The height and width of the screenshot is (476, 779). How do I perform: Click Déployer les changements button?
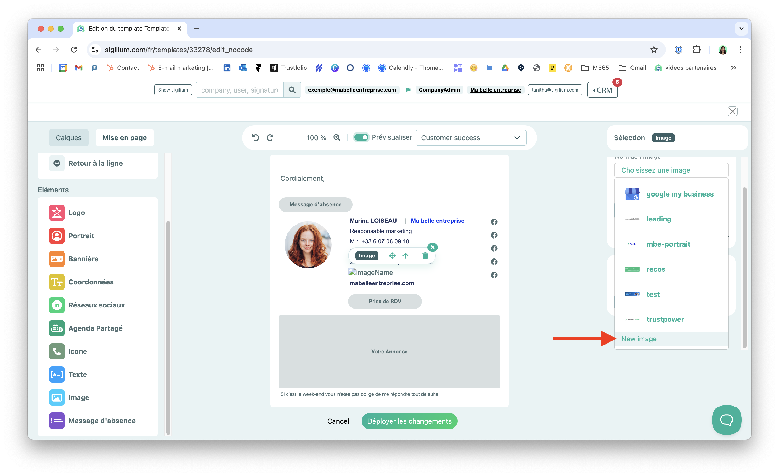pyautogui.click(x=409, y=421)
